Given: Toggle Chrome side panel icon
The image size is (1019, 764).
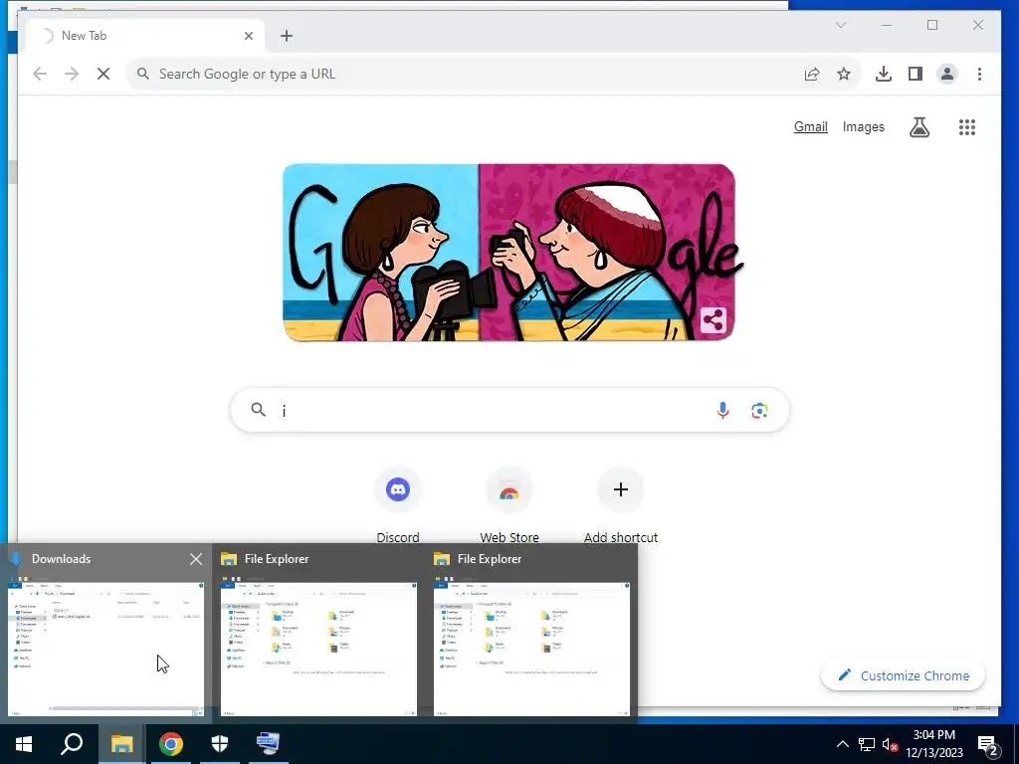Looking at the screenshot, I should [x=916, y=74].
